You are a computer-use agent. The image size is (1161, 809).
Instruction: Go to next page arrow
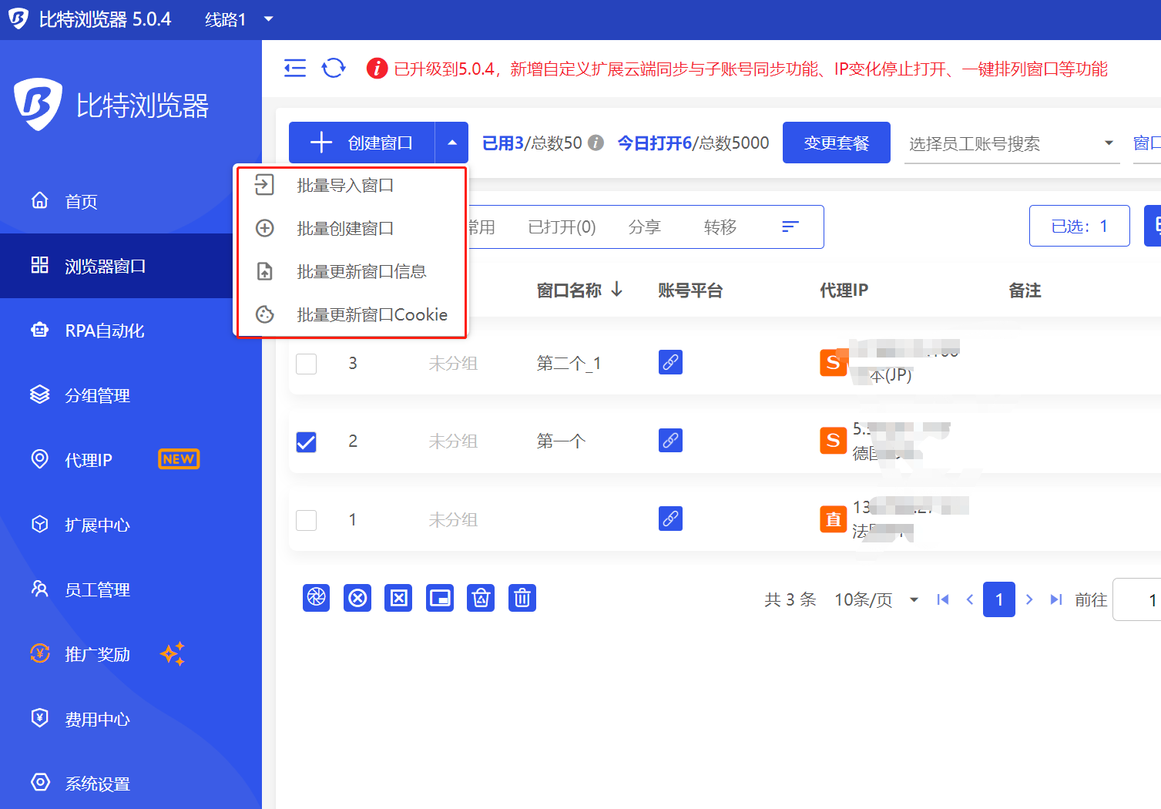tap(1029, 599)
